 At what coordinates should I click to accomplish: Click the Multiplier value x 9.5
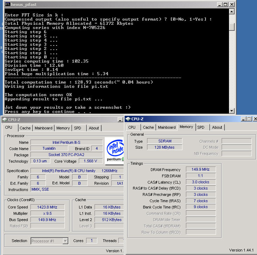tap(48, 213)
